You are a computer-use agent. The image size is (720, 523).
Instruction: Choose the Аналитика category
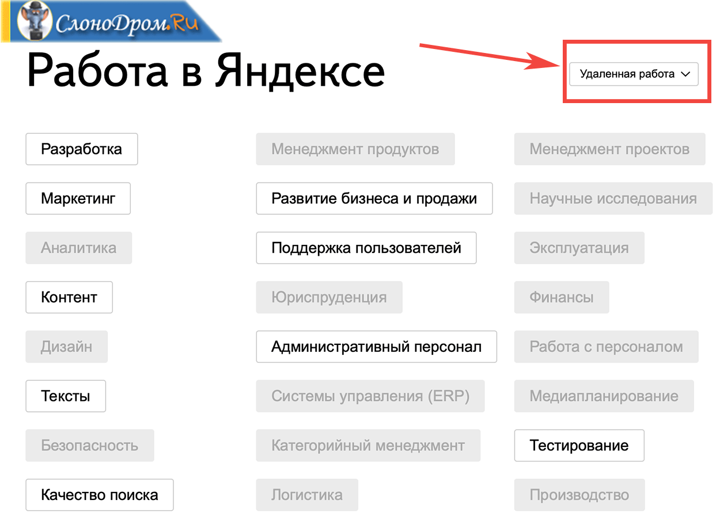[x=79, y=248]
